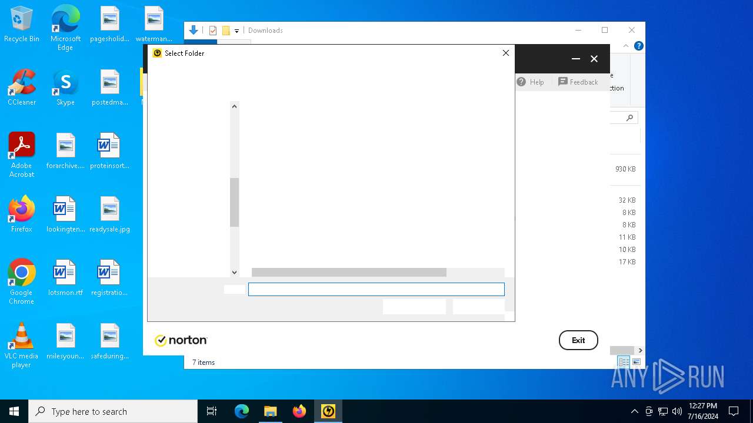
Task: Open Explorer help question mark icon
Action: pos(638,46)
